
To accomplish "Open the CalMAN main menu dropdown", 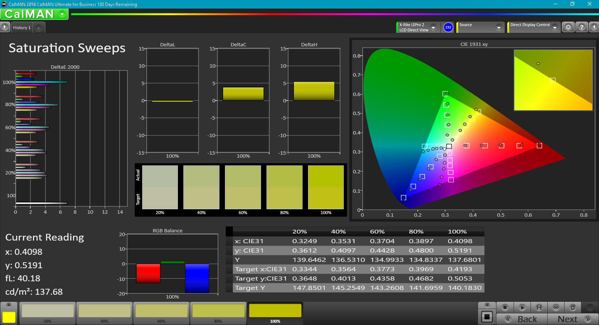I will click(x=62, y=14).
